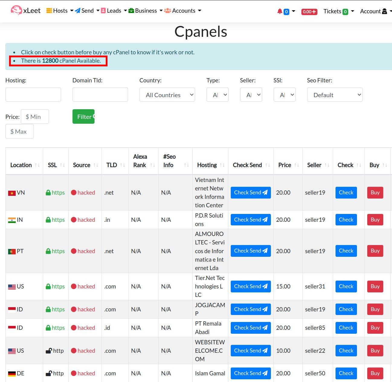The image size is (392, 382).
Task: Click the red 0.00+ balance badge
Action: click(x=309, y=11)
